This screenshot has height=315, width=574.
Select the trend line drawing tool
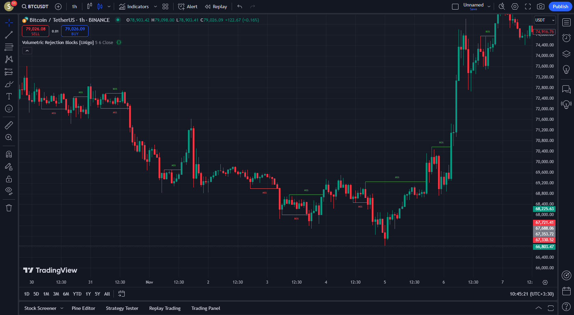9,35
